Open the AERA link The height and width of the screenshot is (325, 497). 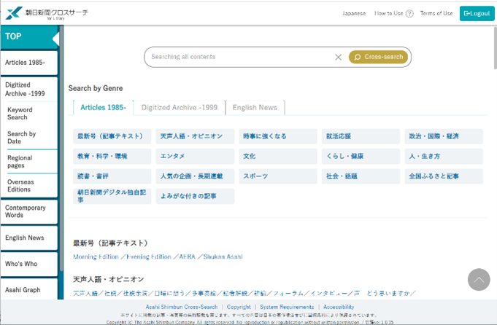coord(187,257)
